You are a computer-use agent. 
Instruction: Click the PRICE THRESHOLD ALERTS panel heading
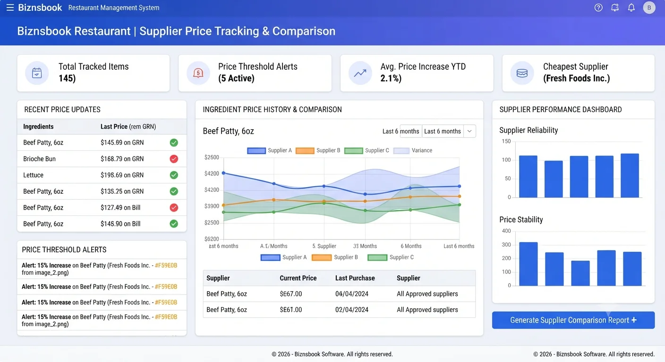[64, 250]
